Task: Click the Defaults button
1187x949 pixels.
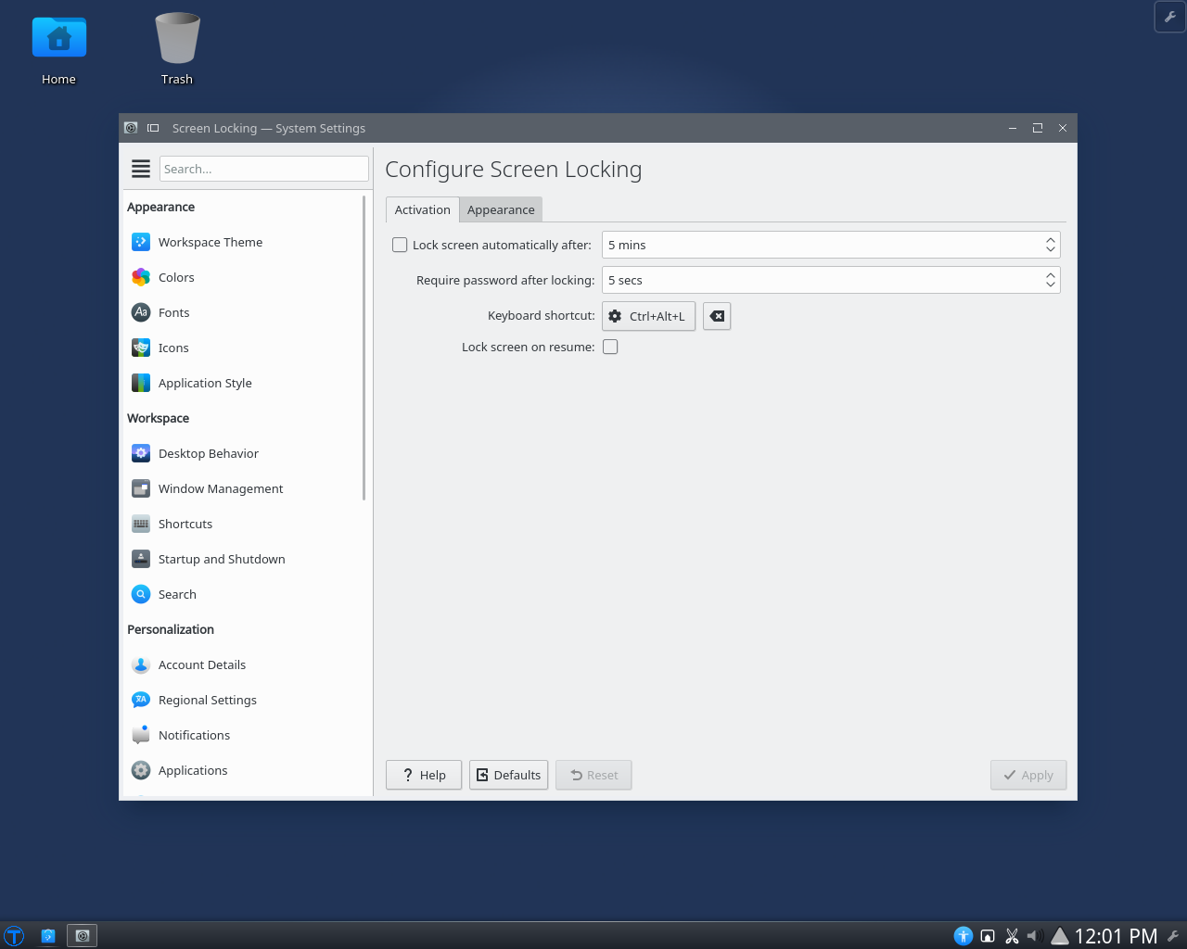Action: click(508, 775)
